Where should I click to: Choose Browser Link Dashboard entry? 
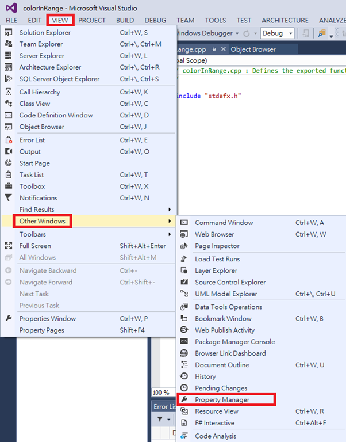261,353
